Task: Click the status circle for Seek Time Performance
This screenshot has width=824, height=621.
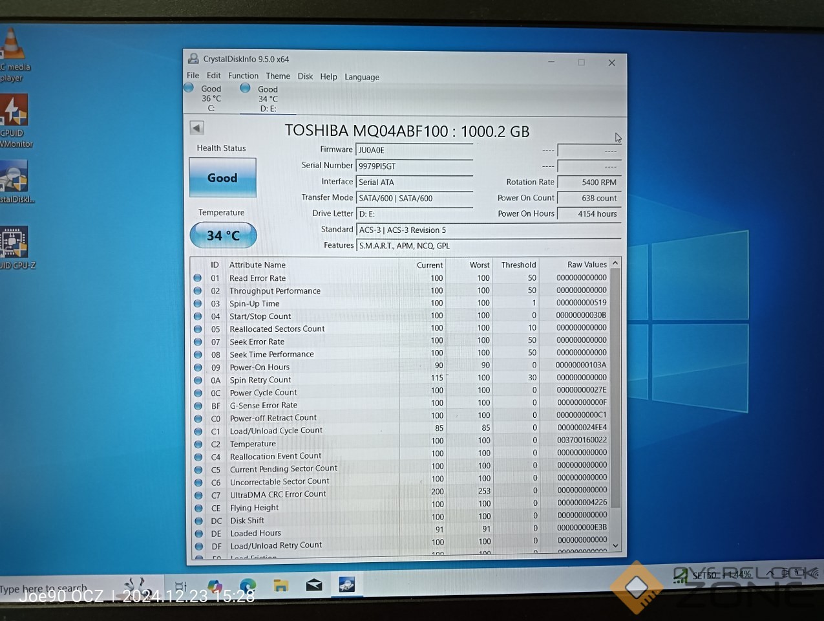Action: tap(198, 354)
